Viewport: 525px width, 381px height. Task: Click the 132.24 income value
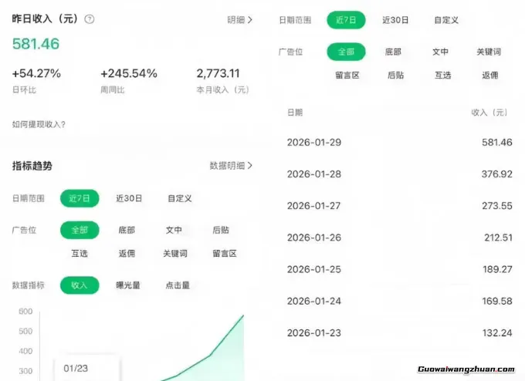click(x=497, y=333)
